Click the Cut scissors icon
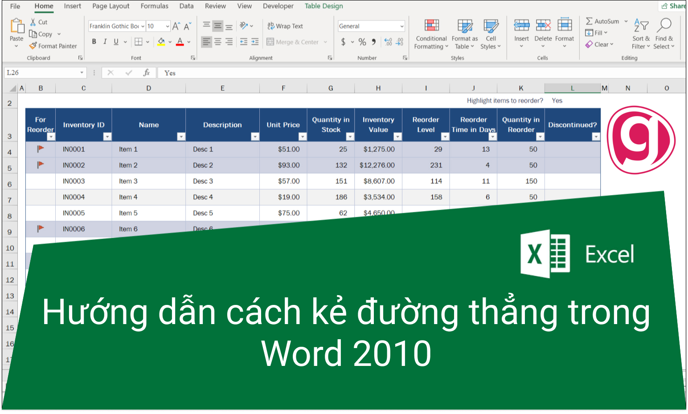The image size is (688, 414). pyautogui.click(x=33, y=22)
